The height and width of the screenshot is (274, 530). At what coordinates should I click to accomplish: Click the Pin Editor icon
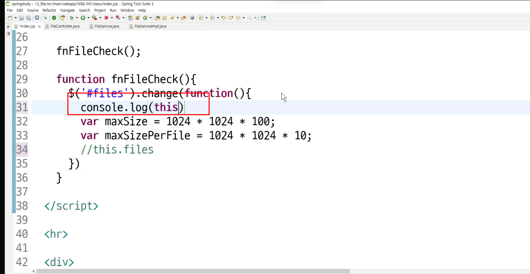[x=263, y=18]
